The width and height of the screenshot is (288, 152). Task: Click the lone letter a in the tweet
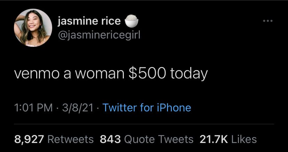[x=67, y=75]
